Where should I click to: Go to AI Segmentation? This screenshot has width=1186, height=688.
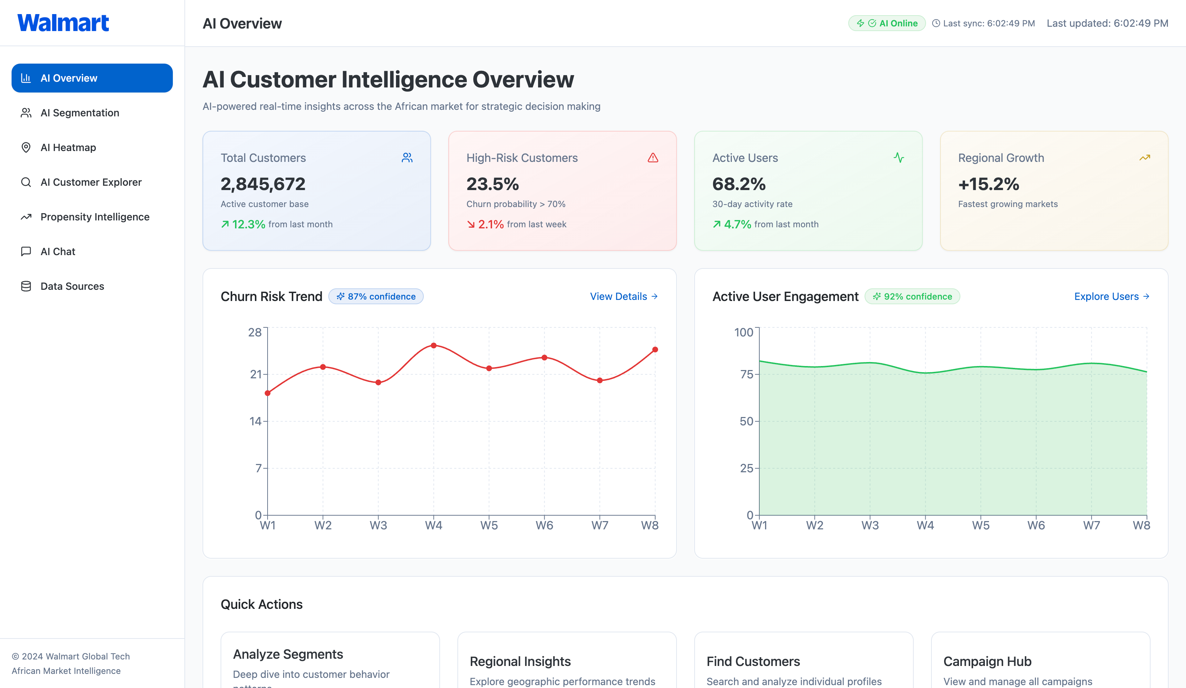(x=92, y=113)
